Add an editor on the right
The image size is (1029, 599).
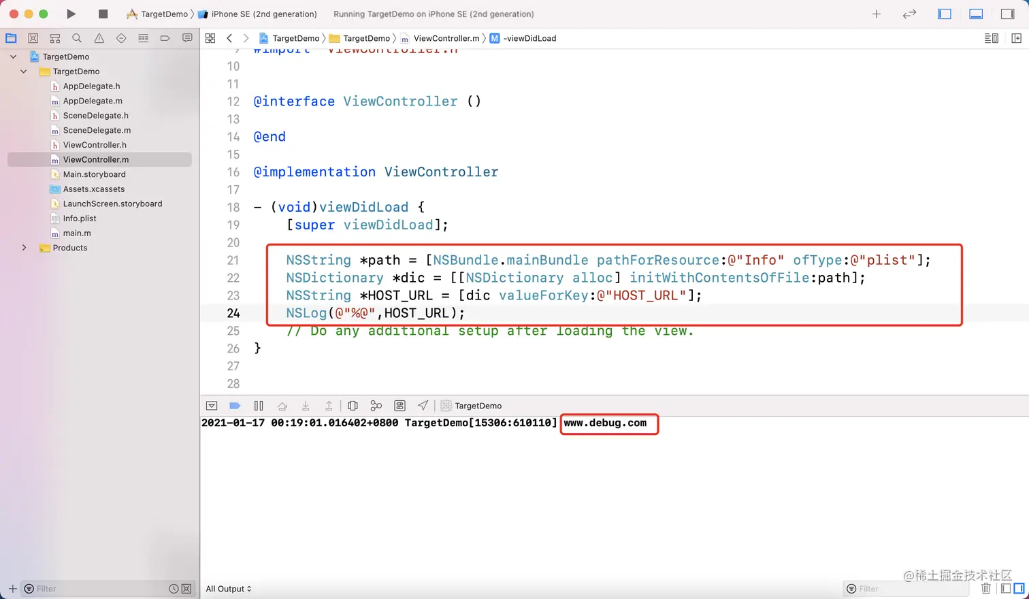[1017, 38]
